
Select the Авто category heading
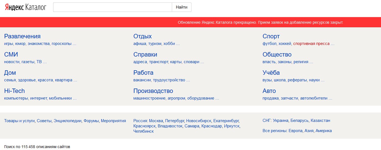(269, 91)
